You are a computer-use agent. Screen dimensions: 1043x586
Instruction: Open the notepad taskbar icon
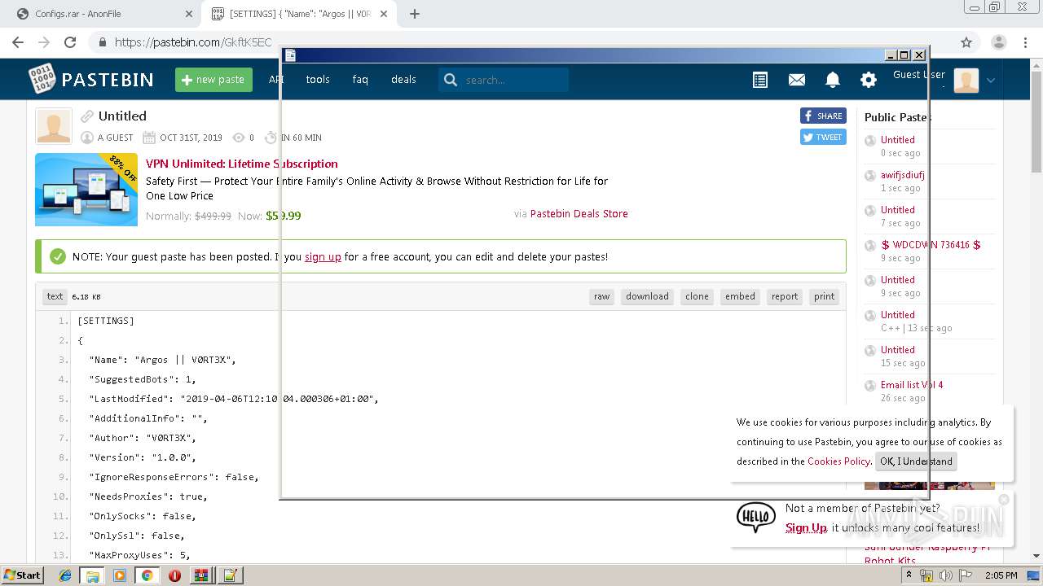(x=229, y=575)
